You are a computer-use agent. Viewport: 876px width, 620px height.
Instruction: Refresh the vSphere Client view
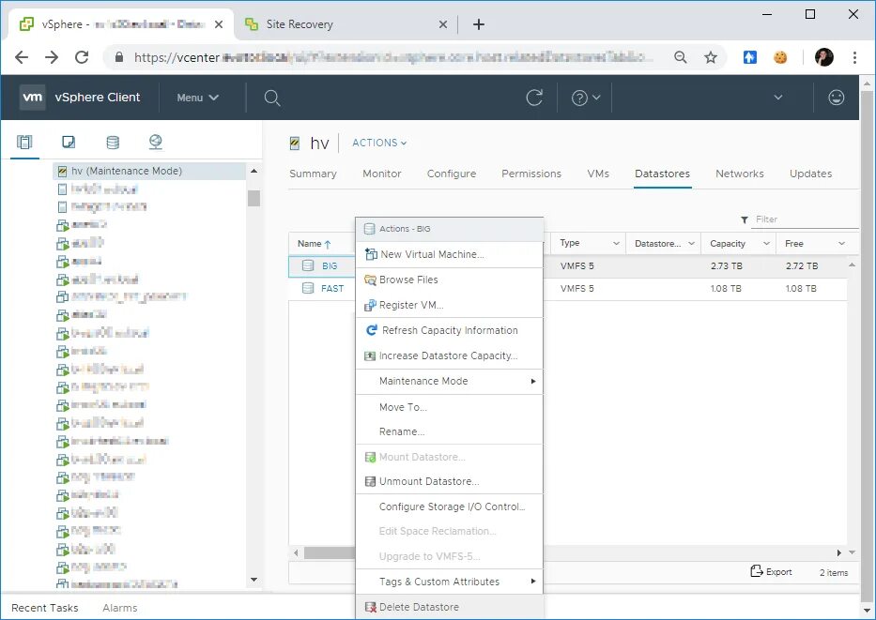pos(534,98)
